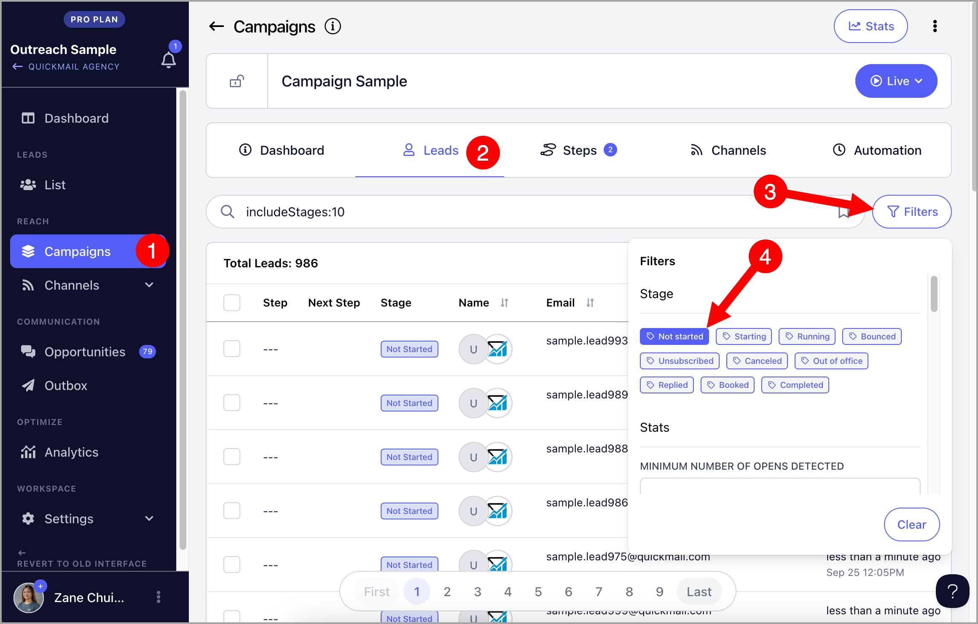Filter stage by Canceled tag
Viewport: 978px width, 624px height.
coord(757,361)
